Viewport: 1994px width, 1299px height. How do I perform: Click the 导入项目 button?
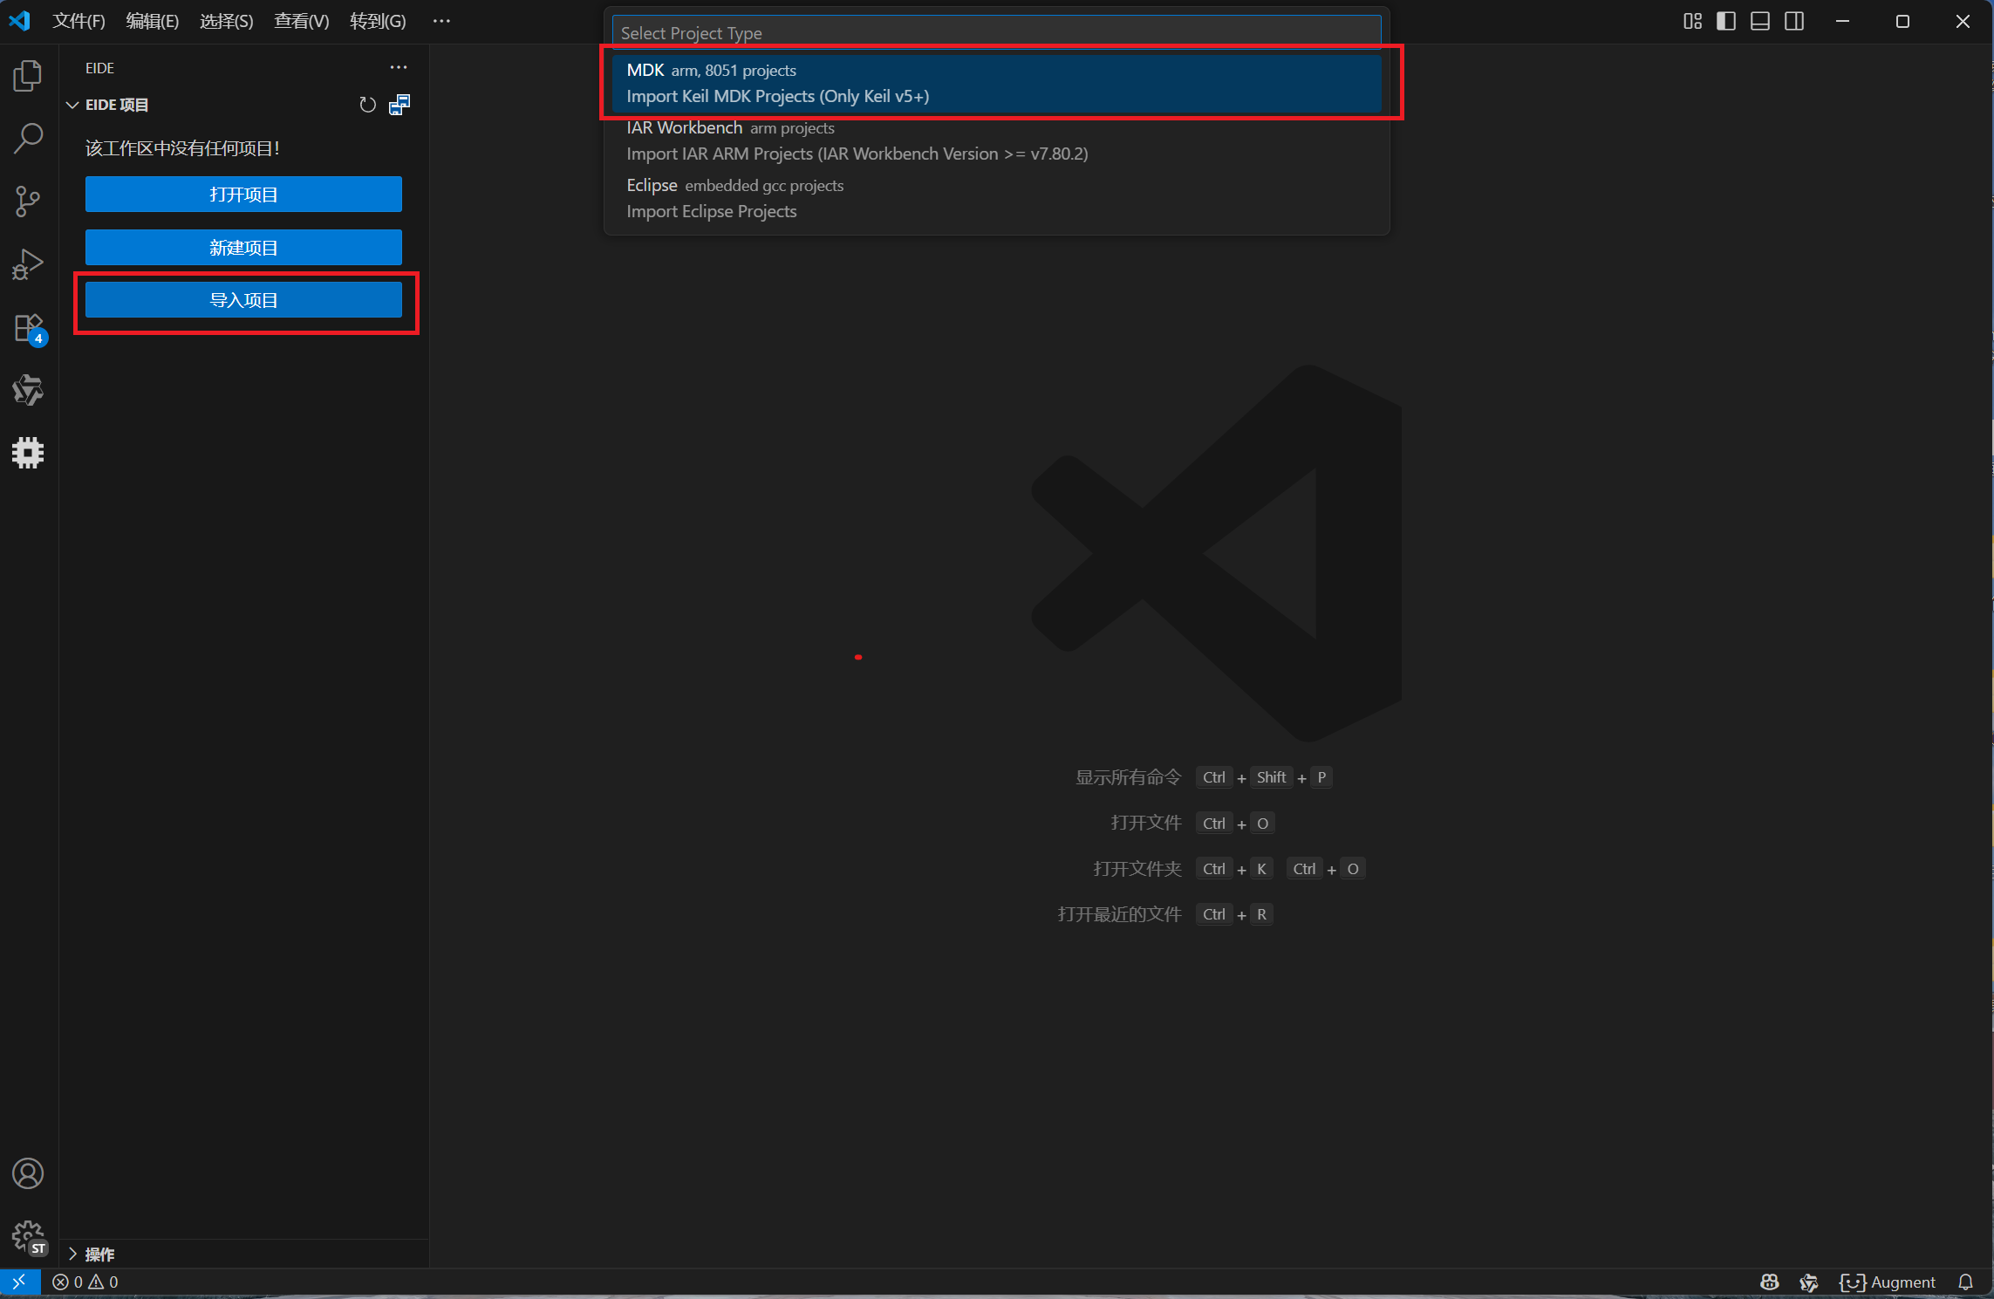(243, 300)
